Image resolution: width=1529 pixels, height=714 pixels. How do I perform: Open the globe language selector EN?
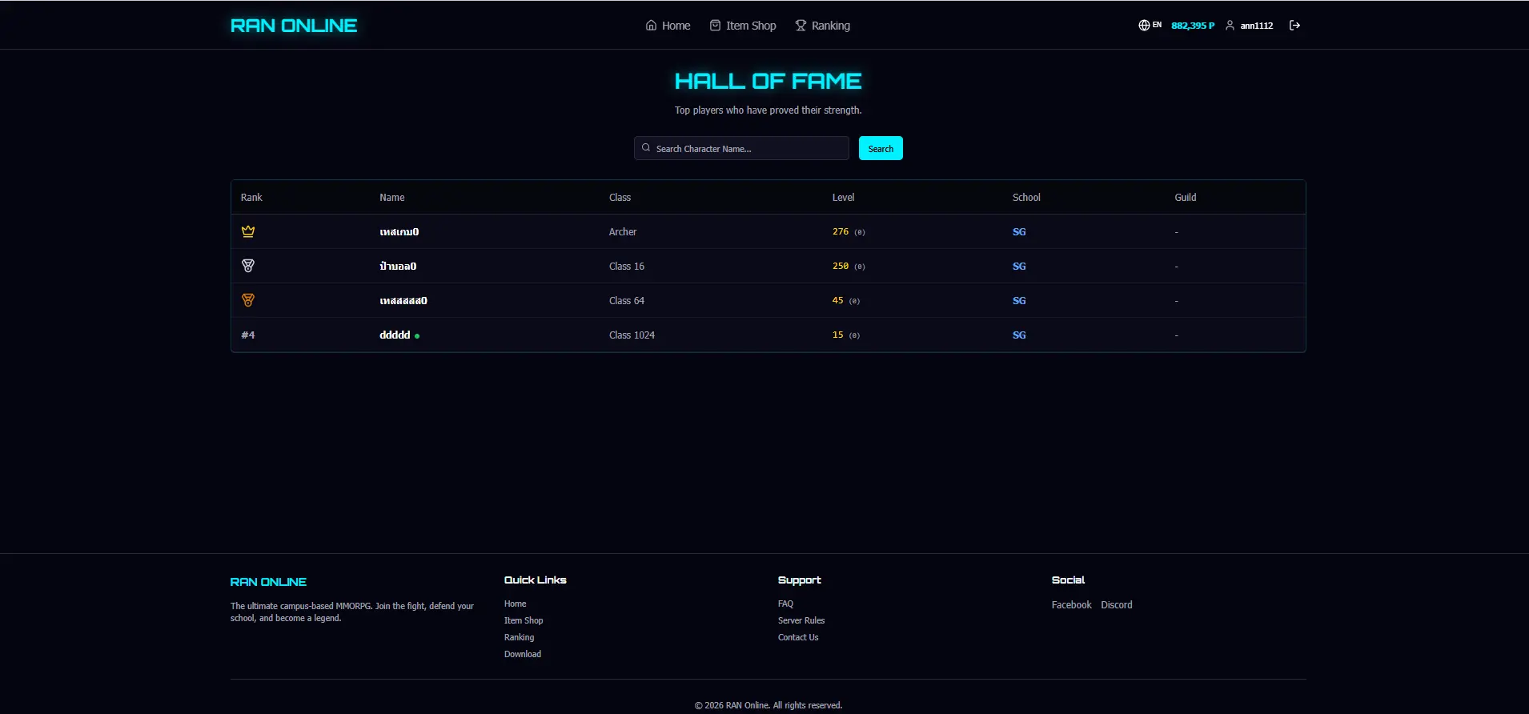pyautogui.click(x=1150, y=26)
